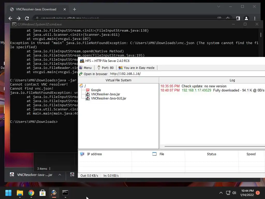The height and width of the screenshot is (199, 265).
Task: Open a new Chrome tab
Action: coord(75,10)
